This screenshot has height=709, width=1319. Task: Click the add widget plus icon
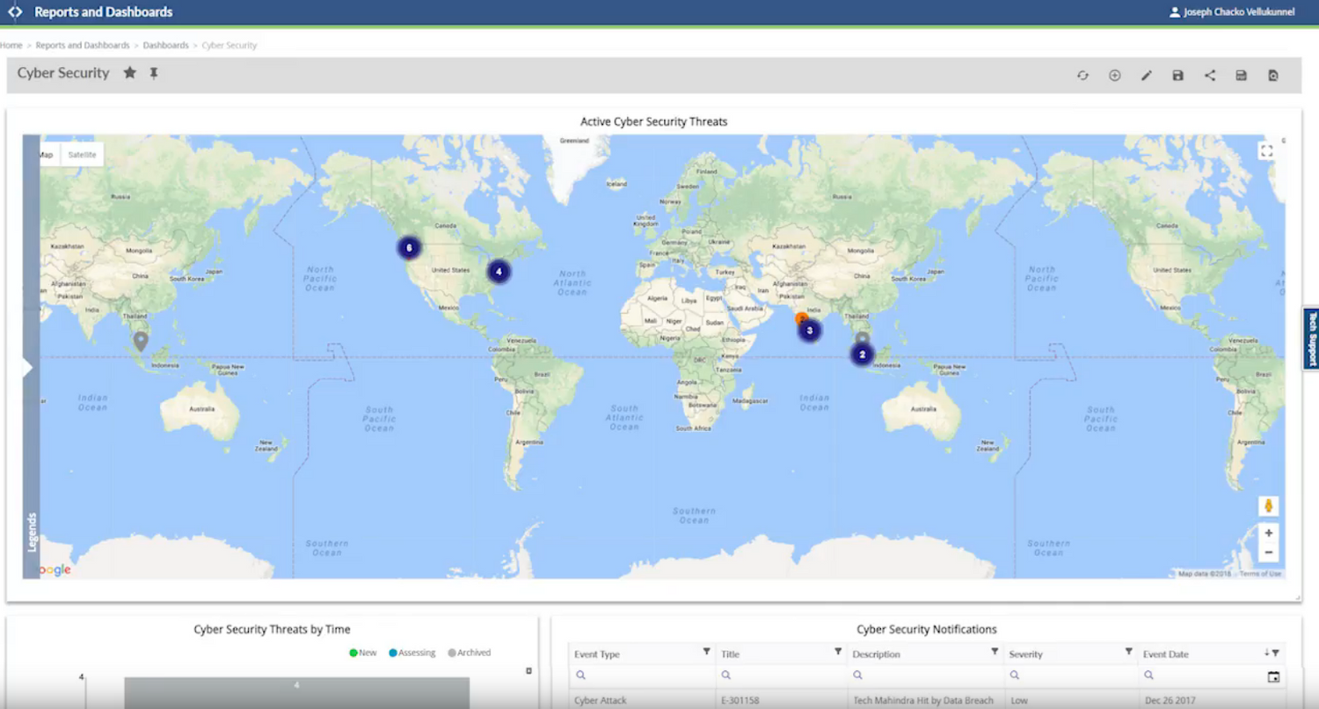[1114, 76]
